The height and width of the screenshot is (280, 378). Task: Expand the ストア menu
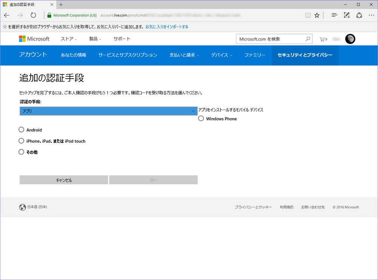(x=69, y=39)
